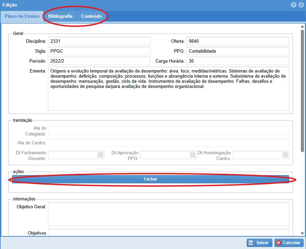306x249 pixels.
Task: Click inside the Ementa text area
Action: 168,99
